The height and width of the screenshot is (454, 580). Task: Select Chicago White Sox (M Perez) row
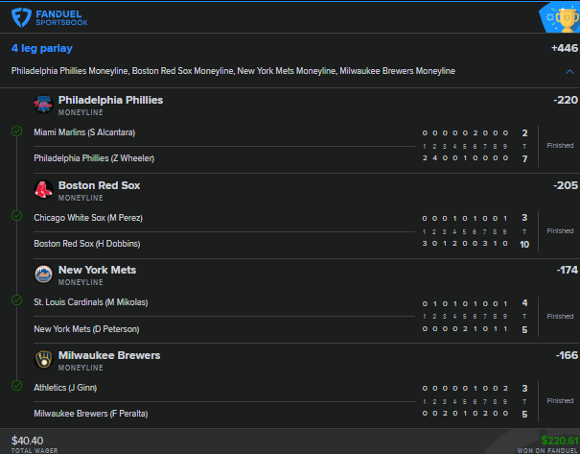pos(88,218)
